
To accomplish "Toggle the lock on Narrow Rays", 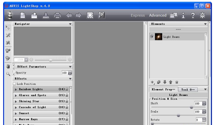I will tap(67, 119).
